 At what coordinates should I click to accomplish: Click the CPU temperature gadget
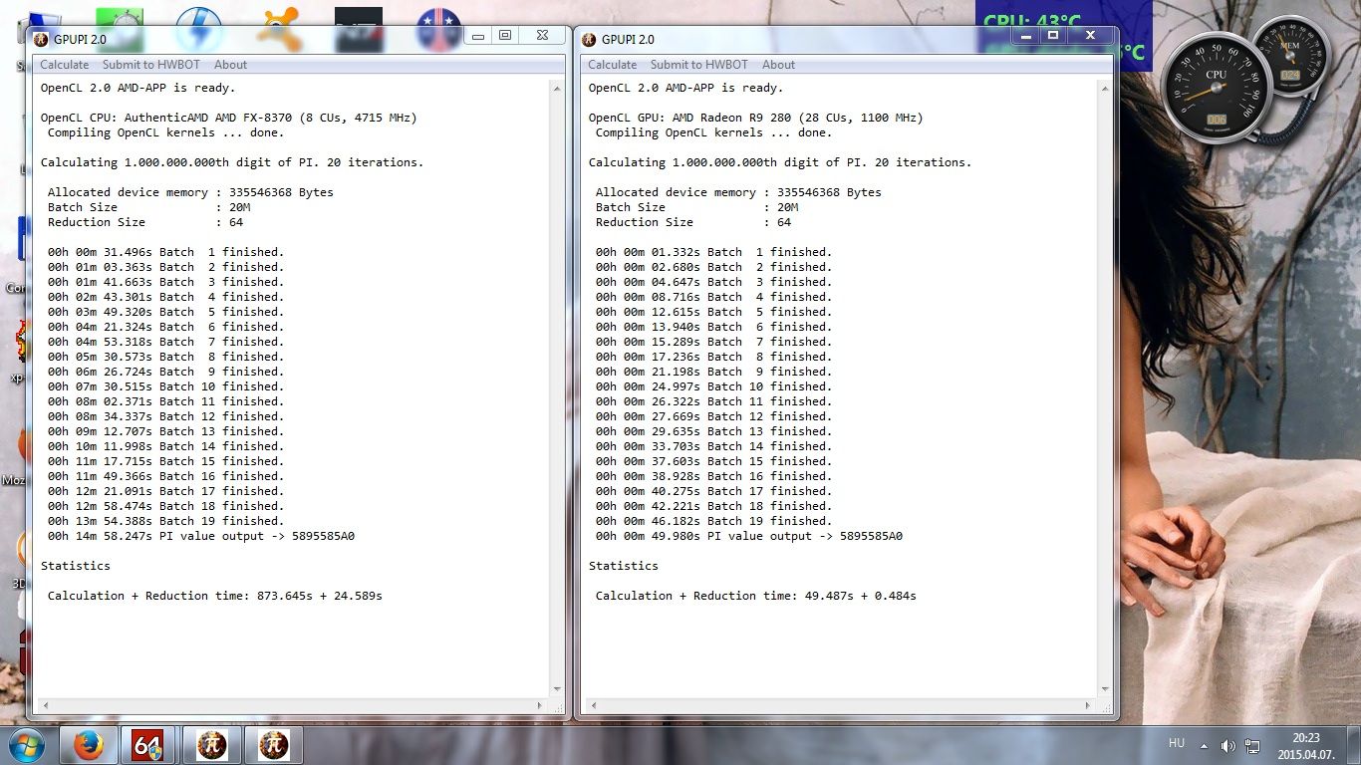1063,36
